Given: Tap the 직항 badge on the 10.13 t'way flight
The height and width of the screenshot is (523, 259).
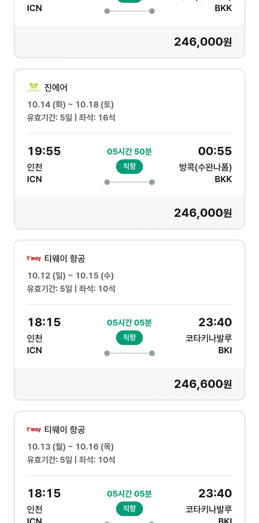Looking at the screenshot, I should pos(129,509).
